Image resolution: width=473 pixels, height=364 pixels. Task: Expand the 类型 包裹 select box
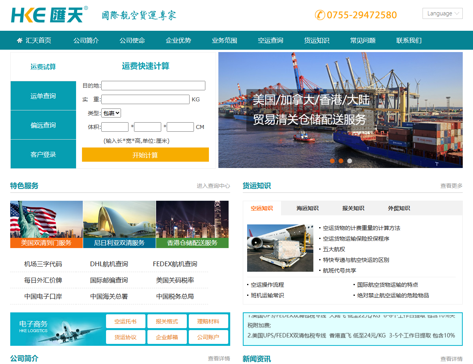pyautogui.click(x=111, y=113)
